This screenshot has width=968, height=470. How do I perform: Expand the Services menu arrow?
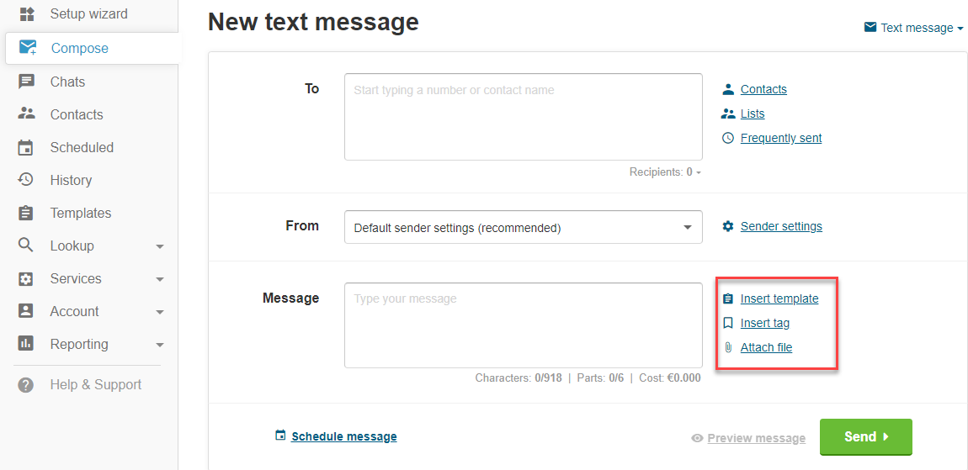coord(160,279)
